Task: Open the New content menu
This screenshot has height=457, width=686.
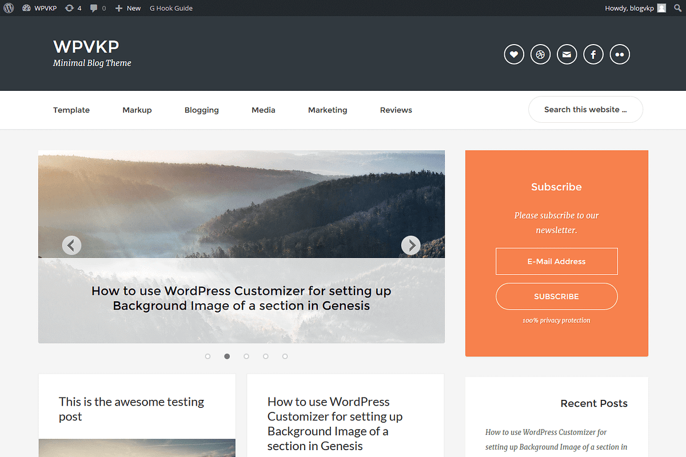Action: point(127,8)
